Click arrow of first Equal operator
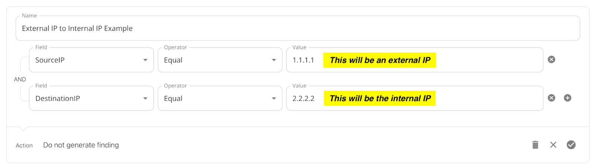The image size is (598, 168). coord(274,60)
